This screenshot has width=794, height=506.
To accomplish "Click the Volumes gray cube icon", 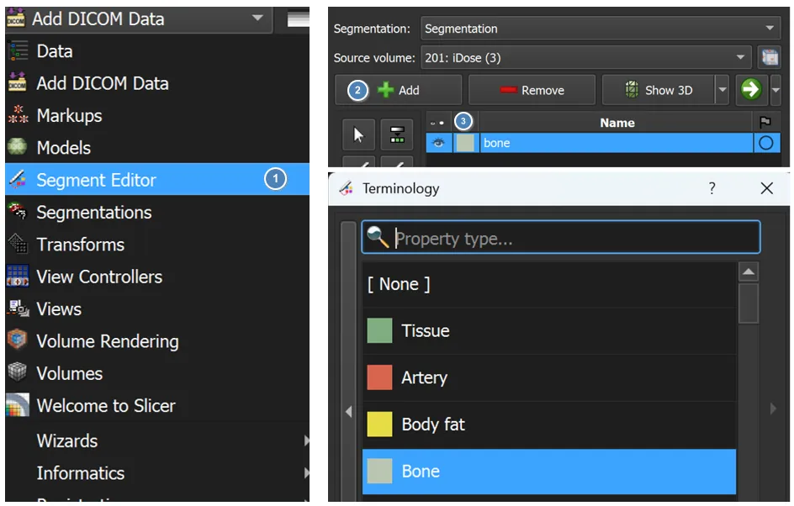I will coord(17,372).
